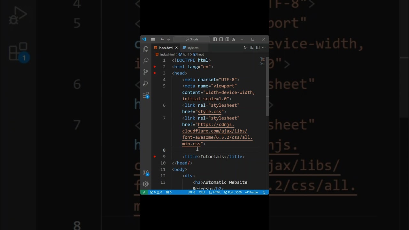Toggle the breakpoint on line 2
Viewport: 409px width, 230px height.
click(155, 67)
